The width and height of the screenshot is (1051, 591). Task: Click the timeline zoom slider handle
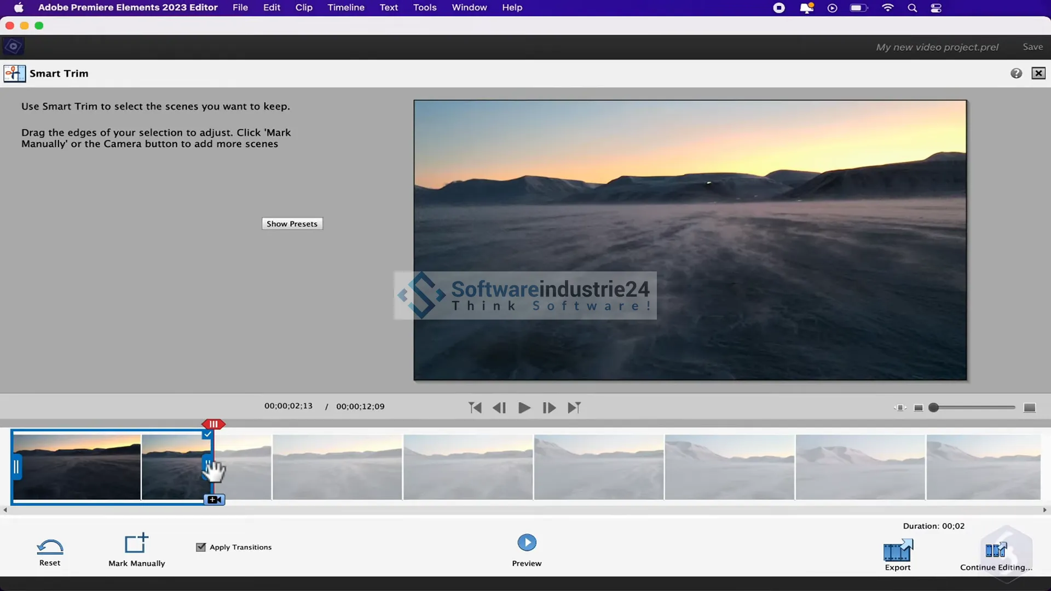pyautogui.click(x=934, y=408)
